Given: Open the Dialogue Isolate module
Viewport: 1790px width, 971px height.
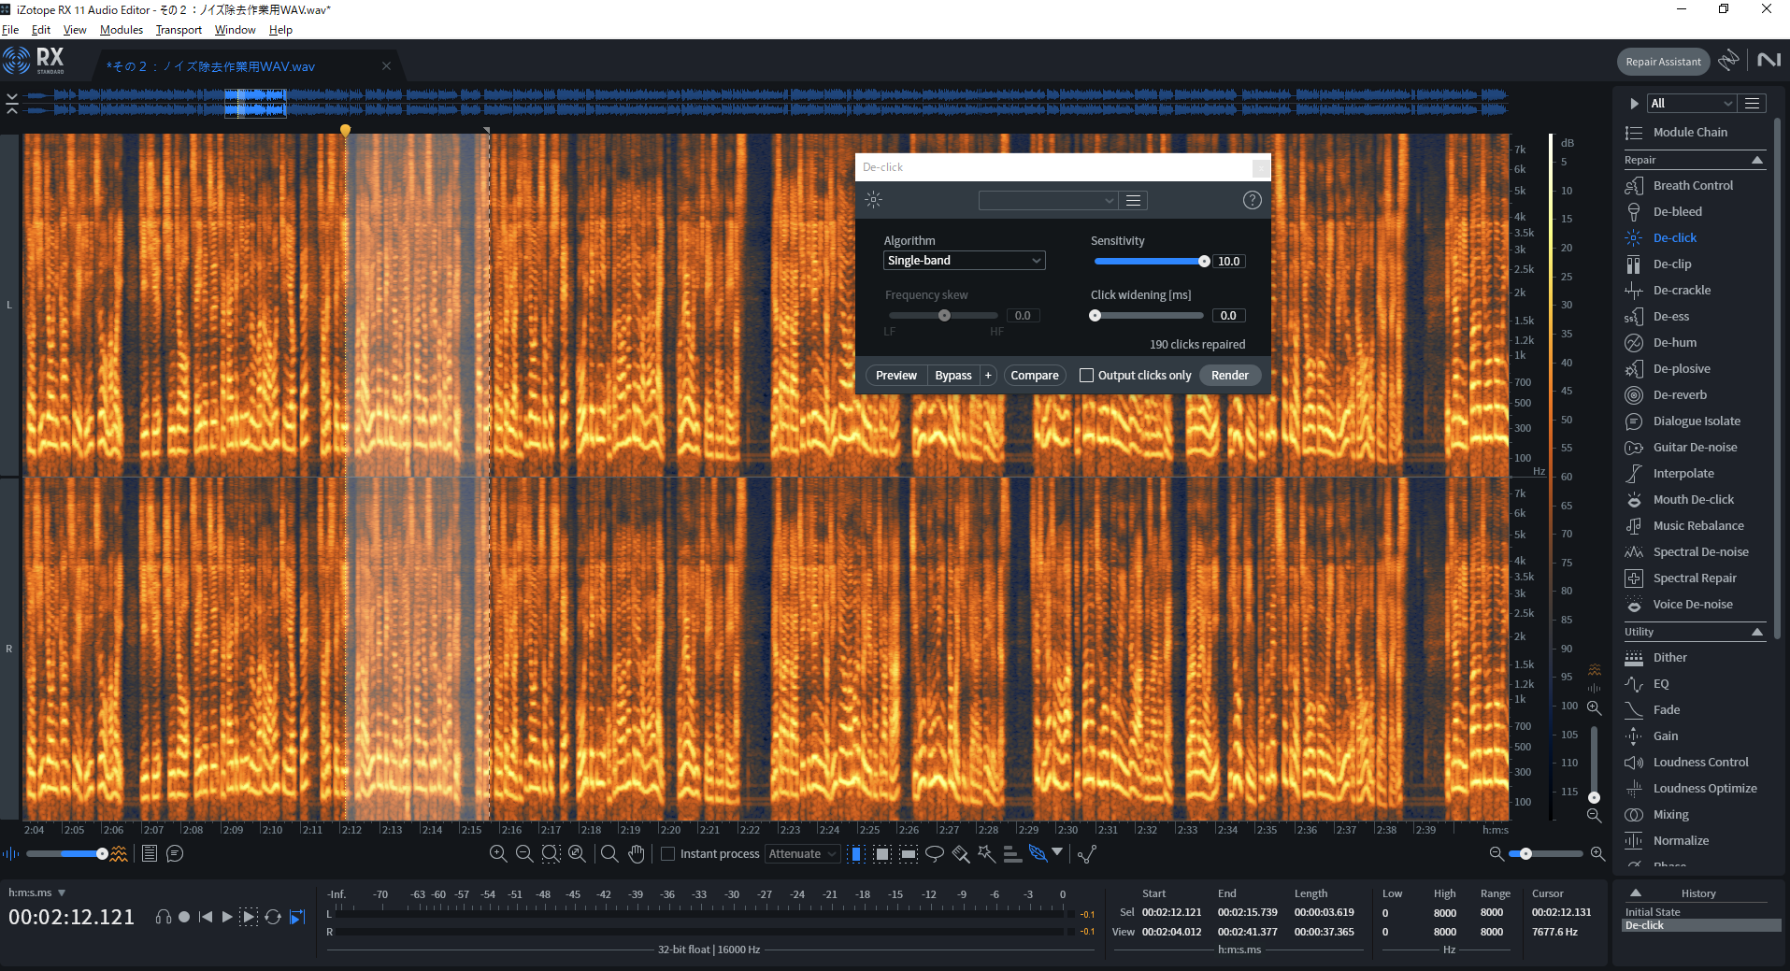Looking at the screenshot, I should 1697,421.
